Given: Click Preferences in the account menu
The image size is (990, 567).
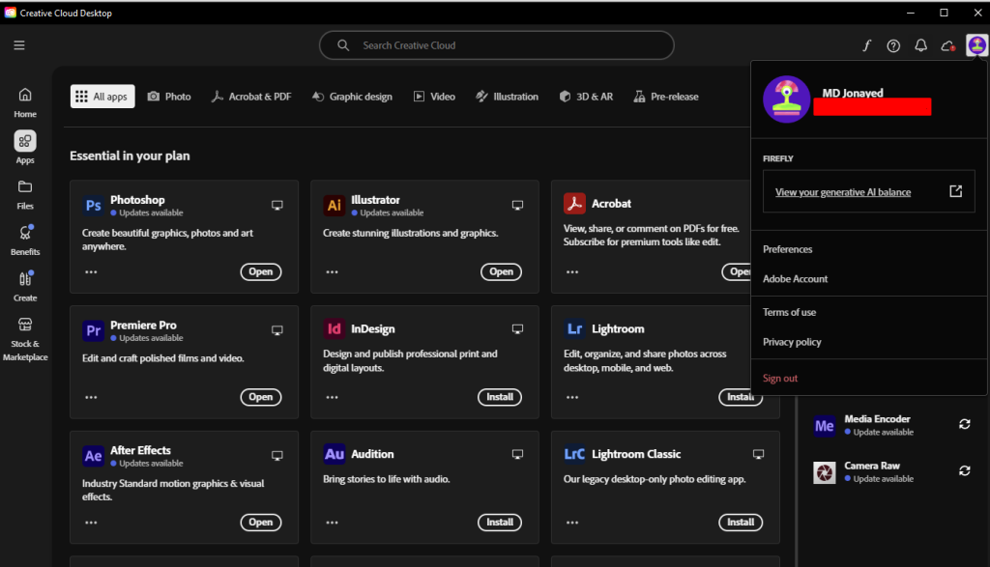Looking at the screenshot, I should pyautogui.click(x=788, y=249).
